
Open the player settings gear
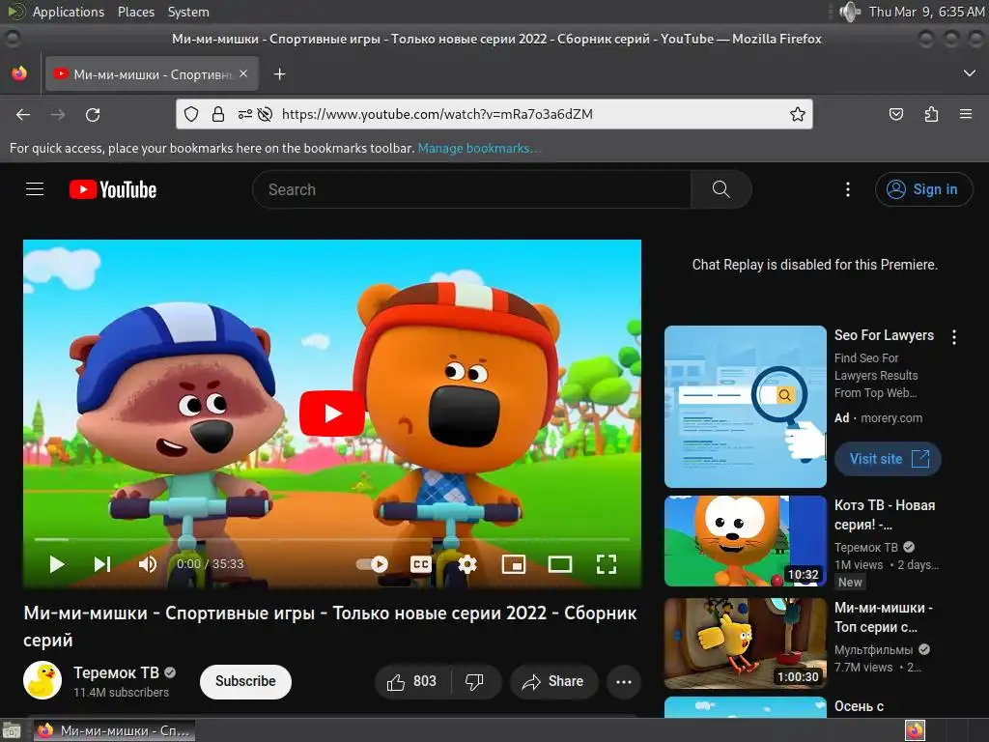(x=466, y=564)
